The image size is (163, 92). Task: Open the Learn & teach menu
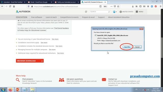click(x=51, y=17)
